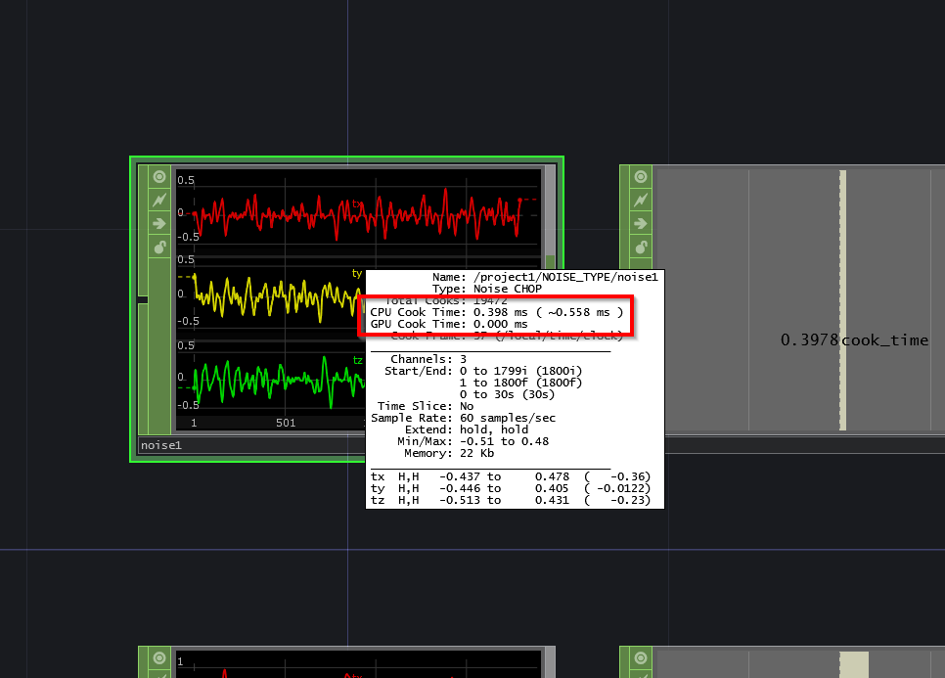The image size is (945, 678).
Task: Click the red tx waveform in noise1 viewer
Action: [x=355, y=215]
